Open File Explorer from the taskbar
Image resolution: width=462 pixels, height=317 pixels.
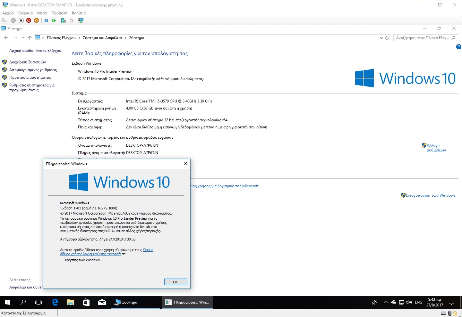tap(71, 302)
